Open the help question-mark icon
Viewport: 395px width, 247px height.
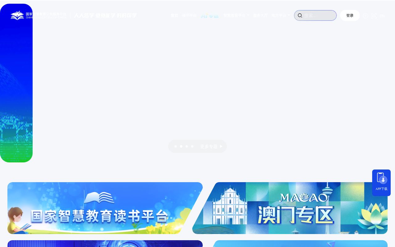(366, 16)
